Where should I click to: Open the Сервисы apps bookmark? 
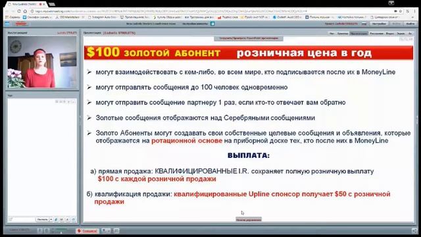13,17
